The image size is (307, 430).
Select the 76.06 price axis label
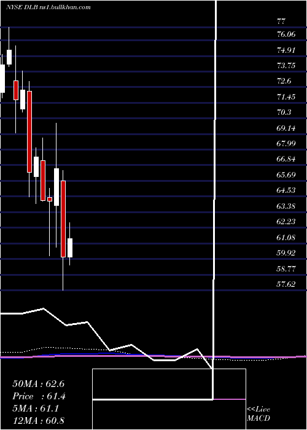point(286,34)
